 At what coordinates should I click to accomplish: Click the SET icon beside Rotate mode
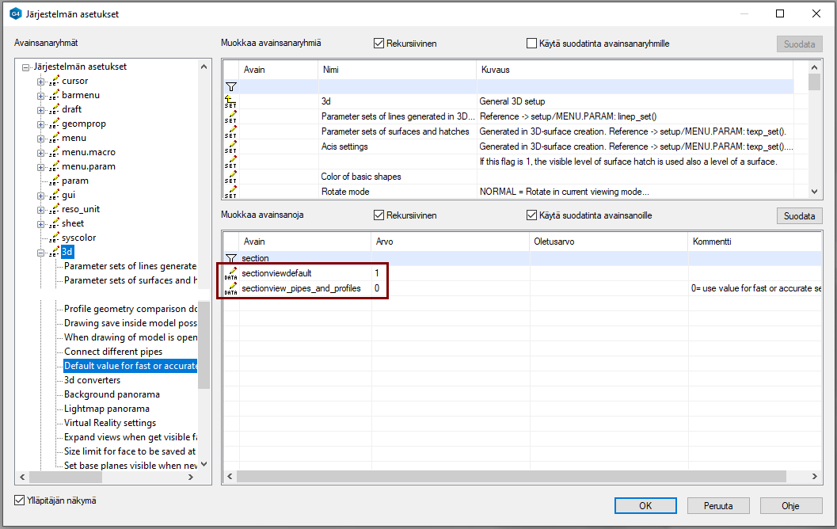tap(230, 191)
